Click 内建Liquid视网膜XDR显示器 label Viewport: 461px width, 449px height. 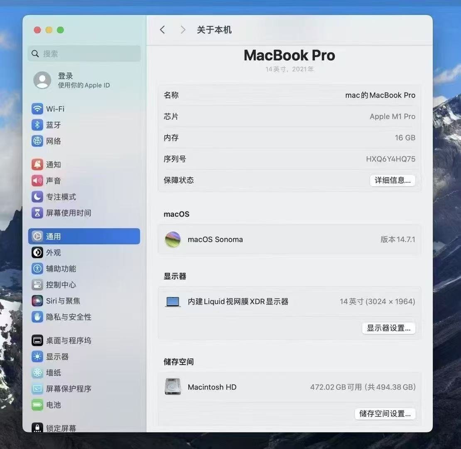click(238, 301)
